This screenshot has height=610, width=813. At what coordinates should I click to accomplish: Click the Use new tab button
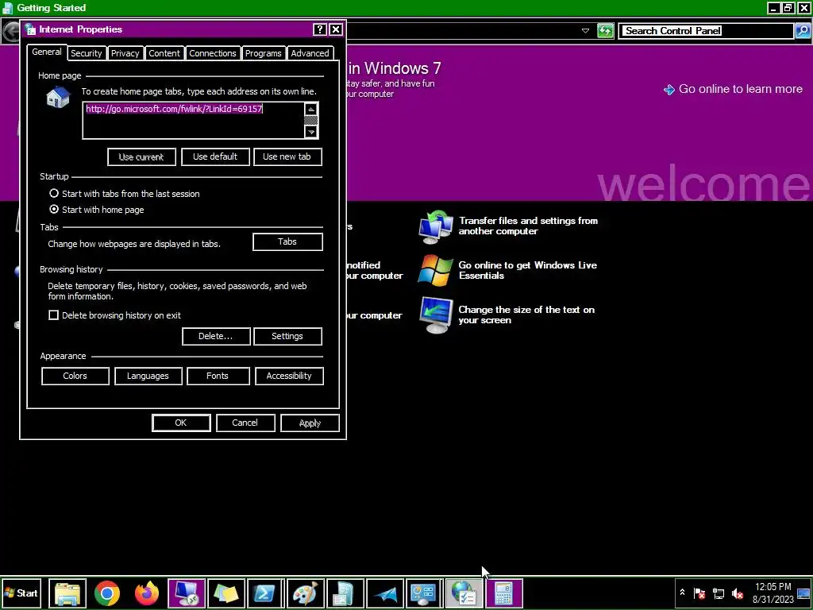pos(287,156)
